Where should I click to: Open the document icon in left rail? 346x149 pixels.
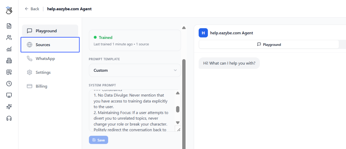pos(9,26)
